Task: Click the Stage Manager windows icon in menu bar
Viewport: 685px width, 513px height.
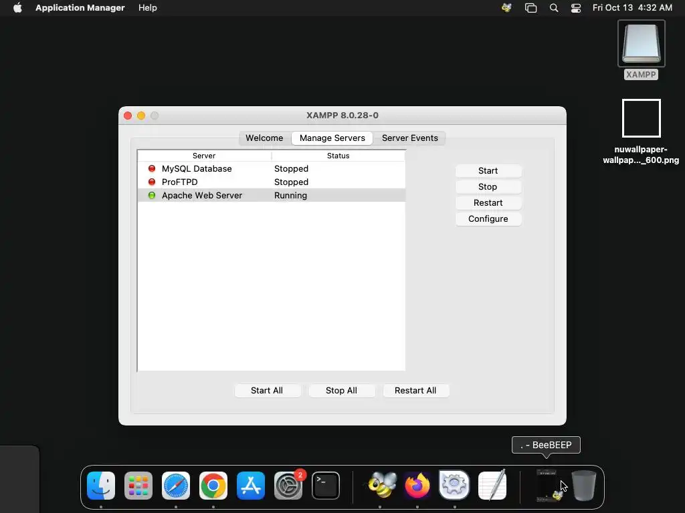Action: point(530,8)
